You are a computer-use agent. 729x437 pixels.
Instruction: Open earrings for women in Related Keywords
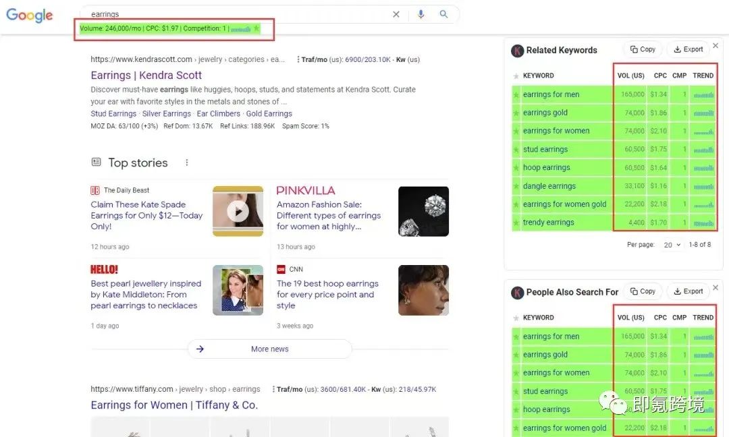coord(556,131)
